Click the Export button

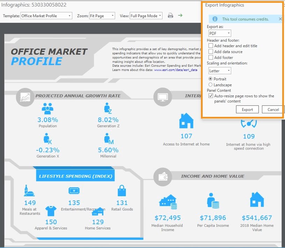pyautogui.click(x=247, y=109)
